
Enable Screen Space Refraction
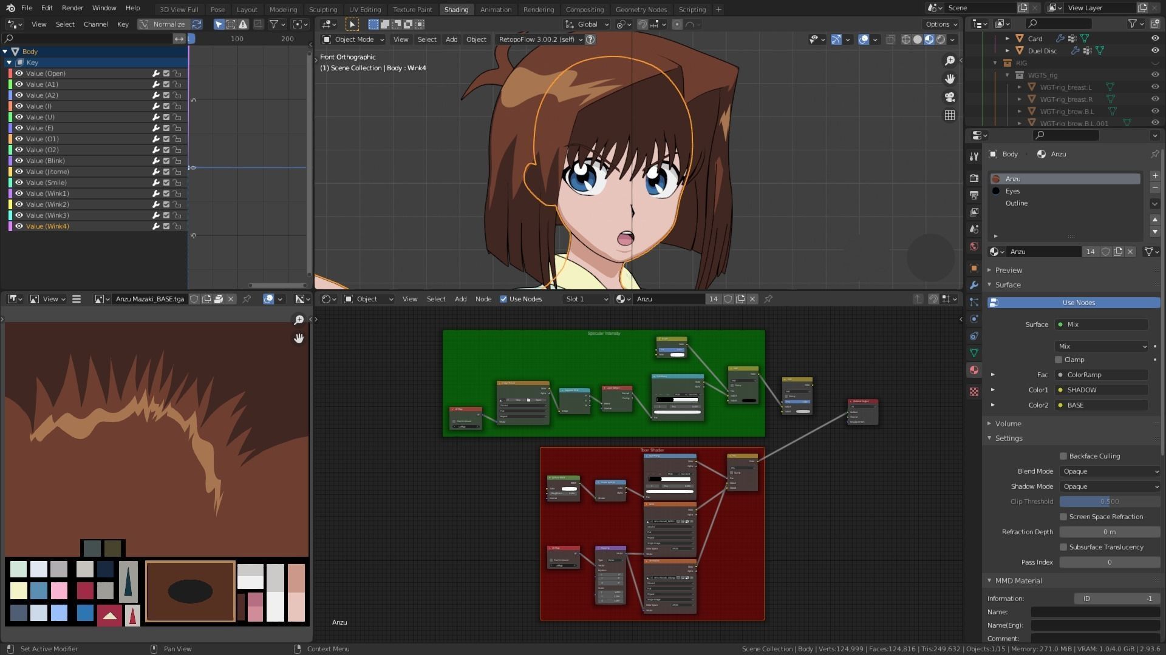click(1063, 517)
